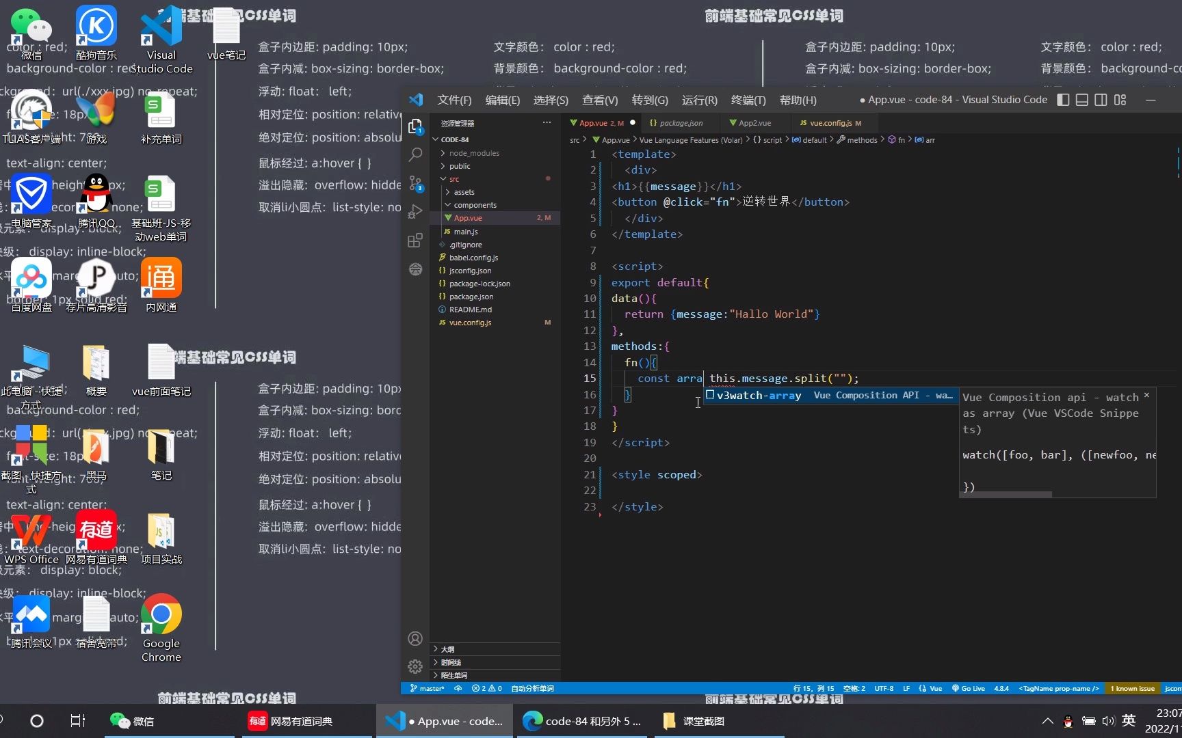The width and height of the screenshot is (1182, 738).
Task: Expand the 大纲 outline section
Action: tap(495, 649)
